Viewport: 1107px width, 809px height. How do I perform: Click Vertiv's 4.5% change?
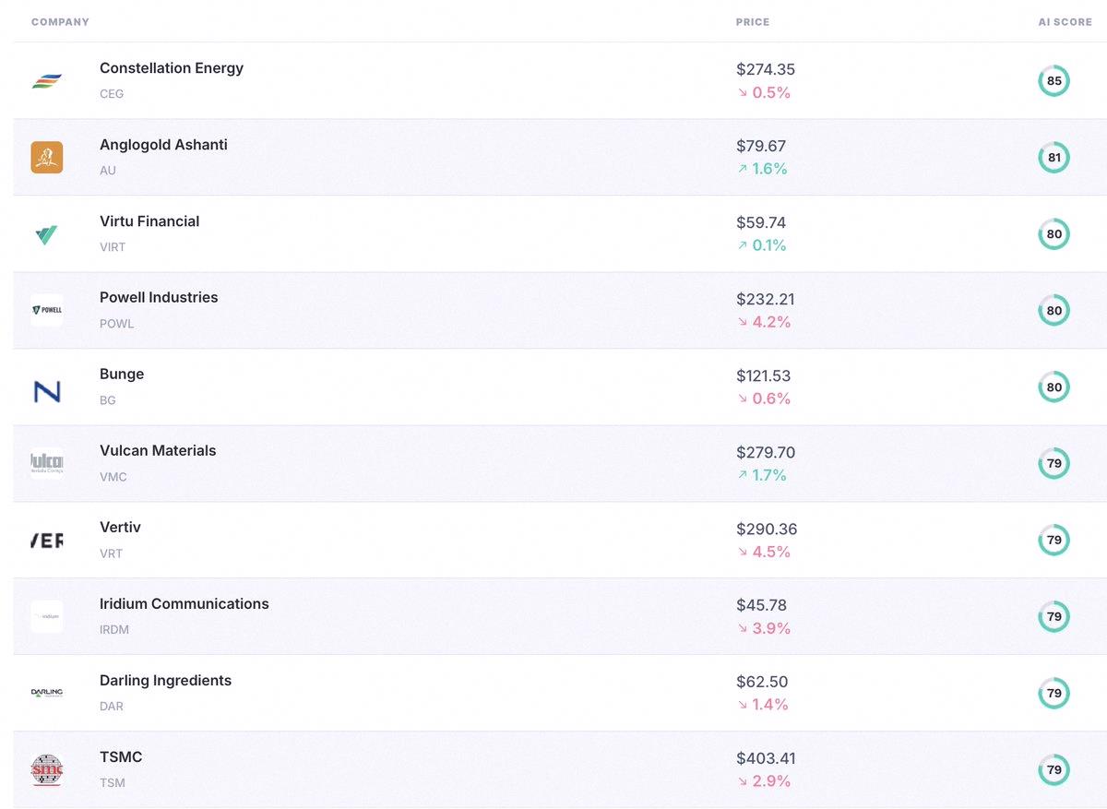pos(764,553)
